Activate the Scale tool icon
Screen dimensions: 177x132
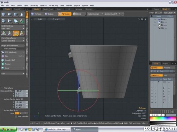22,33
